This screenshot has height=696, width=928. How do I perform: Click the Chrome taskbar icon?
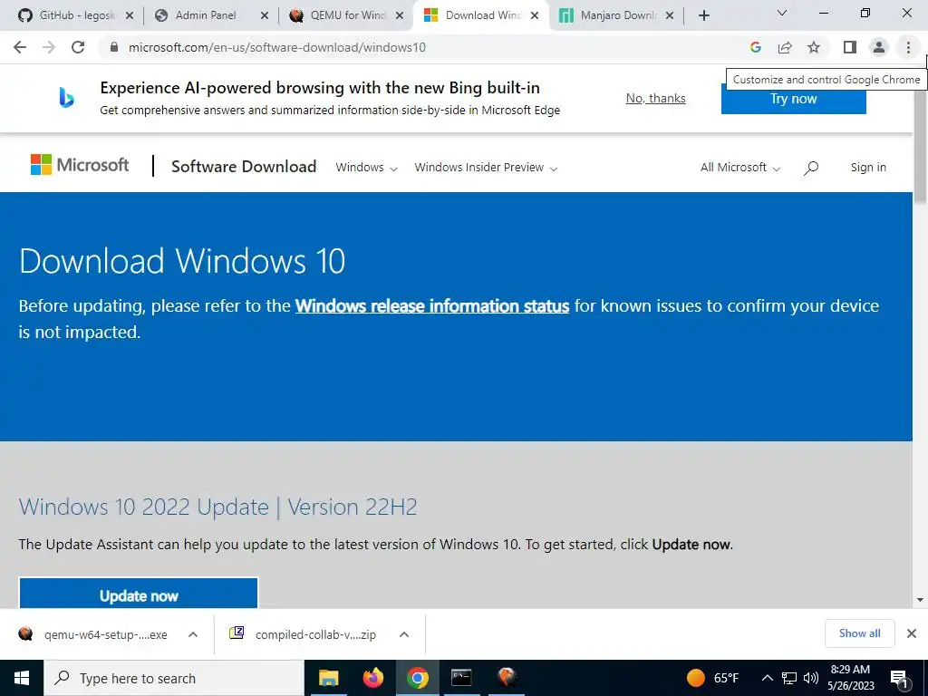417,678
